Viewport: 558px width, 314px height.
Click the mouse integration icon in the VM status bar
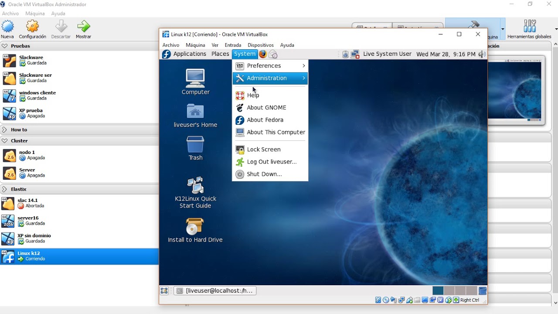(x=448, y=300)
